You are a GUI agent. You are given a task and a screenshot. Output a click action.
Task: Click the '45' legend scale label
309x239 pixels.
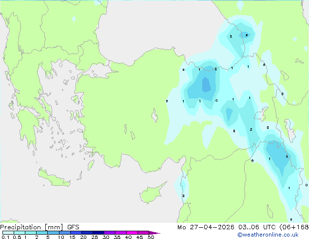tap(139, 237)
